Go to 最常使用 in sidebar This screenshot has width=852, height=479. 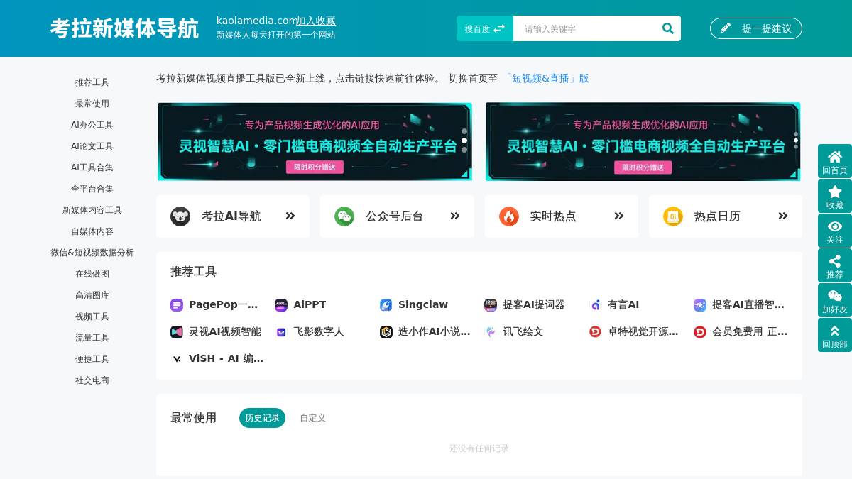[92, 104]
